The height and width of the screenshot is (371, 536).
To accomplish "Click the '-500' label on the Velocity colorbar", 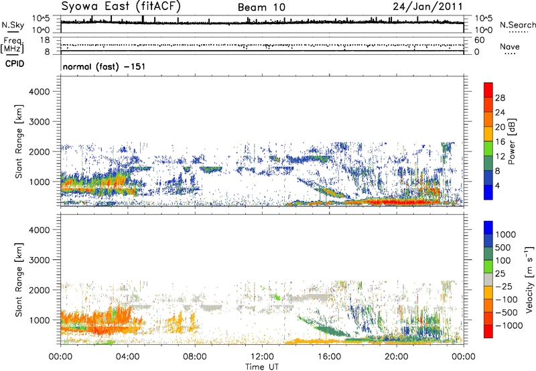I will point(506,313).
